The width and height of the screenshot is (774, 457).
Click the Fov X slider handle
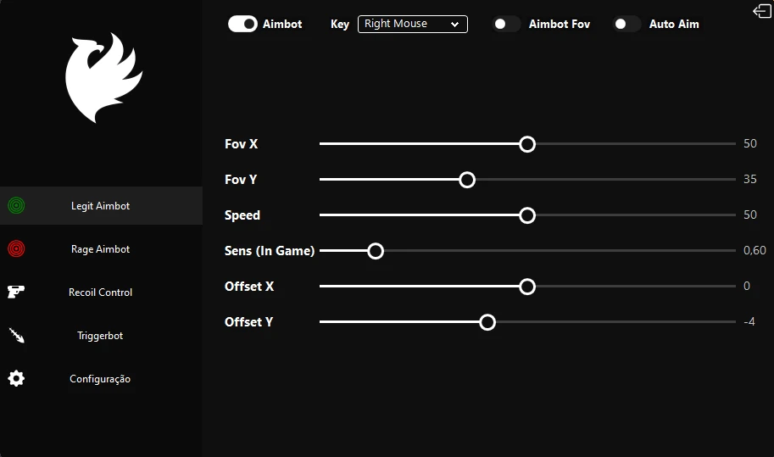pos(527,144)
